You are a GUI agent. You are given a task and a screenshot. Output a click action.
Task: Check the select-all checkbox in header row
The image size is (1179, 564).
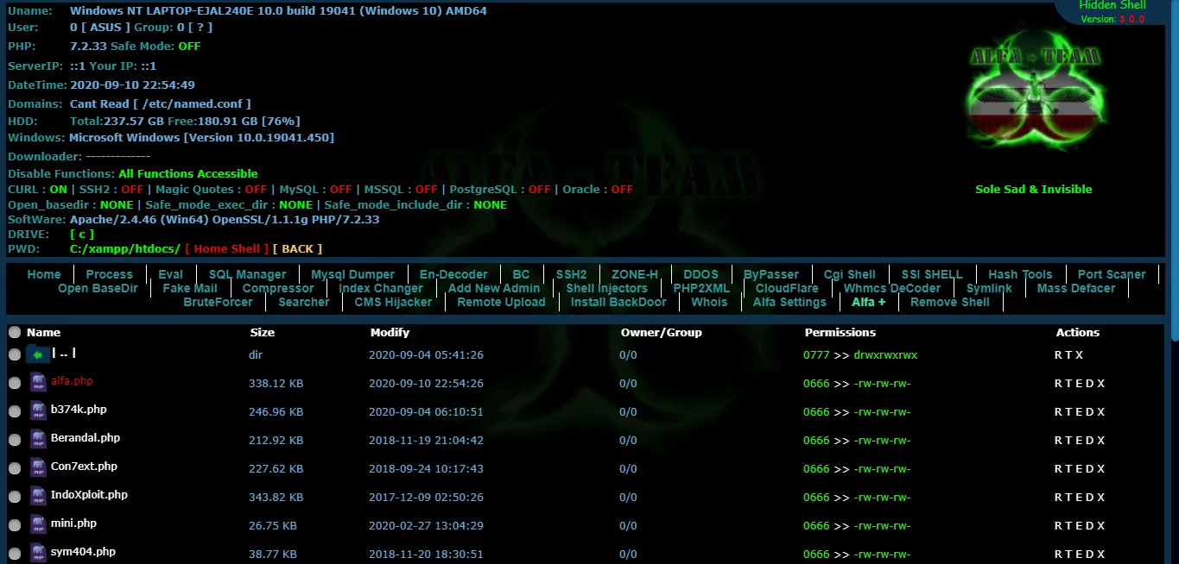[14, 332]
